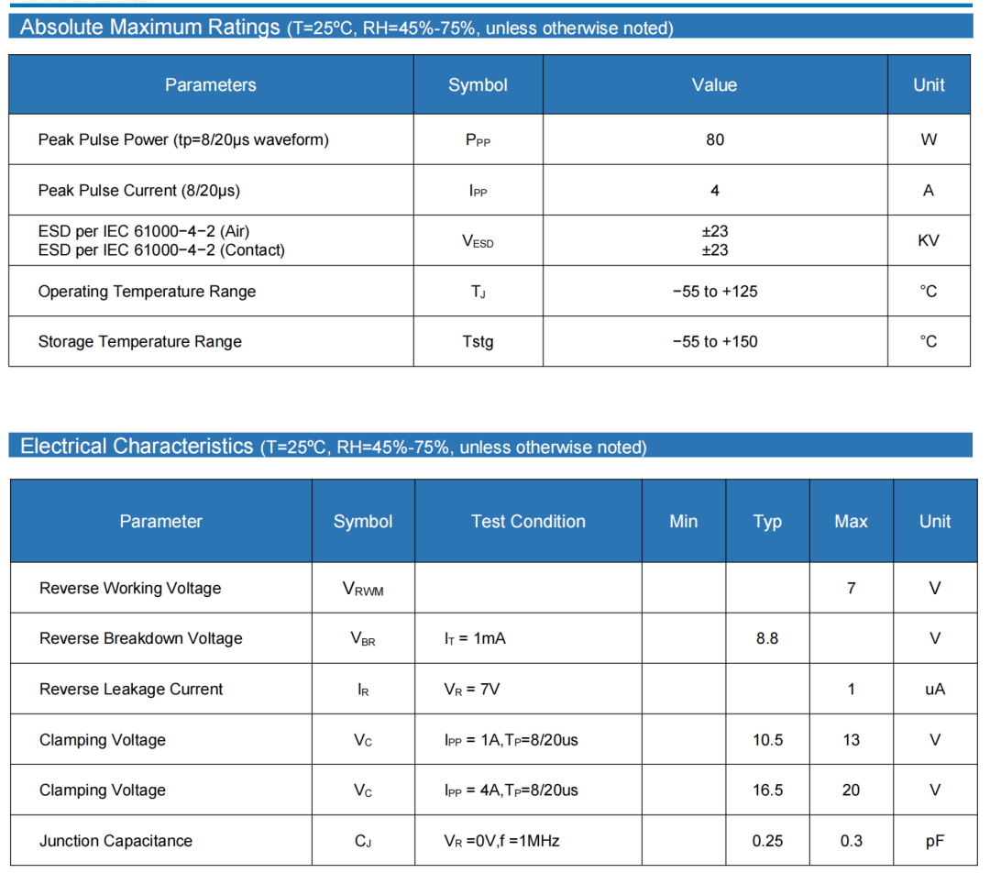Click the Max column header
Screen dimensions: 990x873
(851, 522)
